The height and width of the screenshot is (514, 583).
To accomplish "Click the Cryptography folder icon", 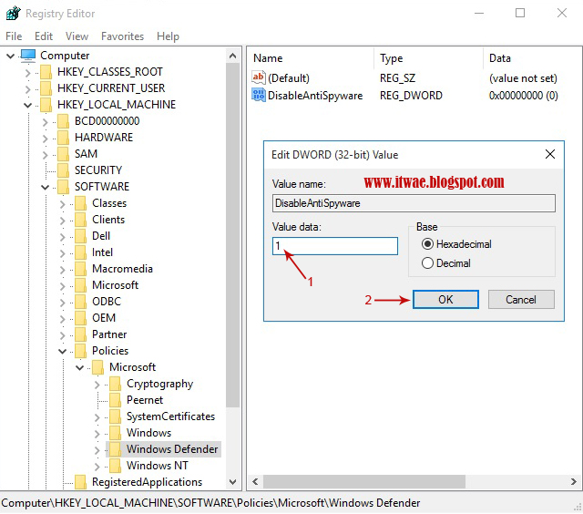I will point(116,384).
